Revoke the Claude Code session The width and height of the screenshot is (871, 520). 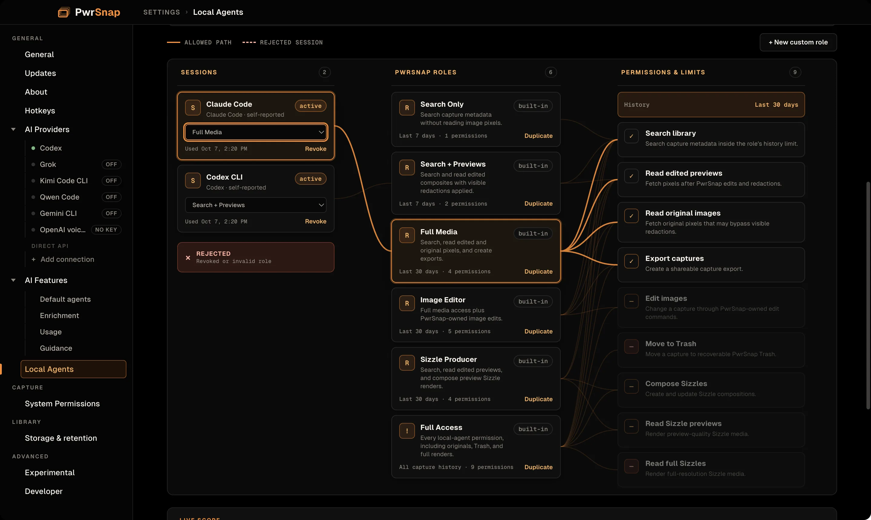click(x=315, y=149)
